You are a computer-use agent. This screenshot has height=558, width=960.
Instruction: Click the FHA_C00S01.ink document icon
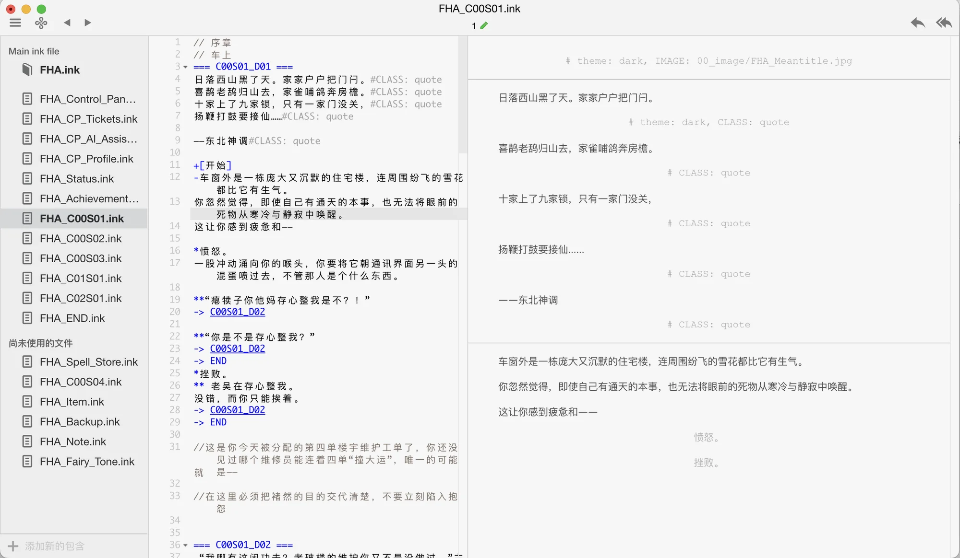tap(27, 219)
